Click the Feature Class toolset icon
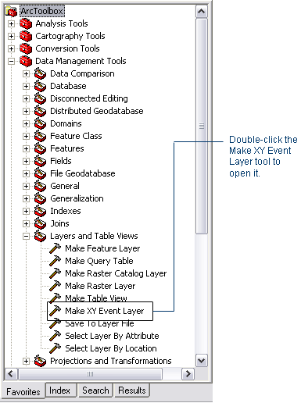 (40, 136)
